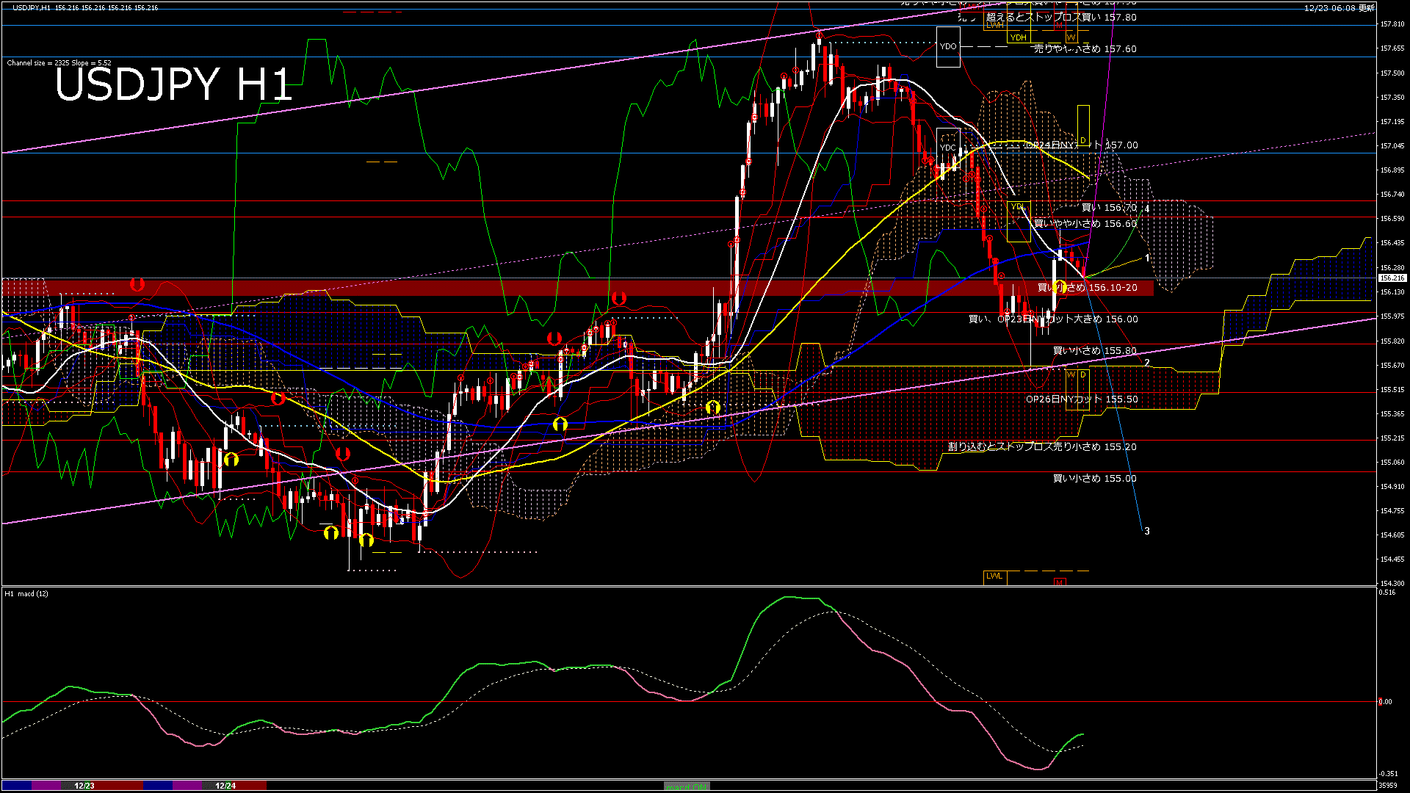Click red sell arrow at chart's left edge

point(137,284)
